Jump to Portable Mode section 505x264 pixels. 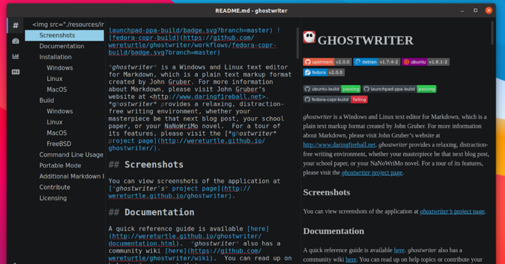[x=60, y=166]
